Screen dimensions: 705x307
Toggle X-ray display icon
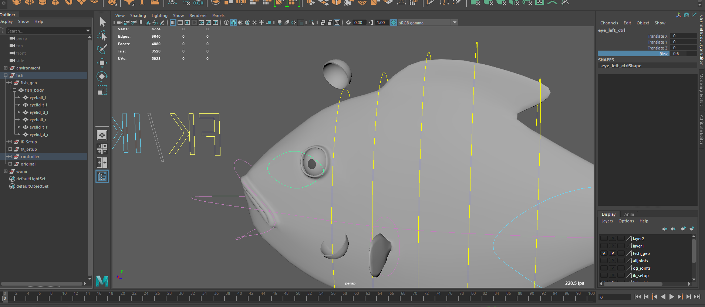point(323,23)
